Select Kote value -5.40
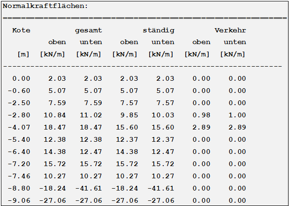 point(19,139)
